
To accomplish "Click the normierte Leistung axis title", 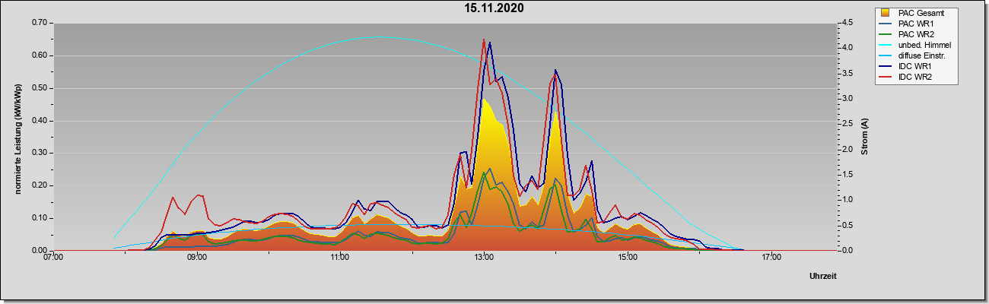I will coord(17,138).
